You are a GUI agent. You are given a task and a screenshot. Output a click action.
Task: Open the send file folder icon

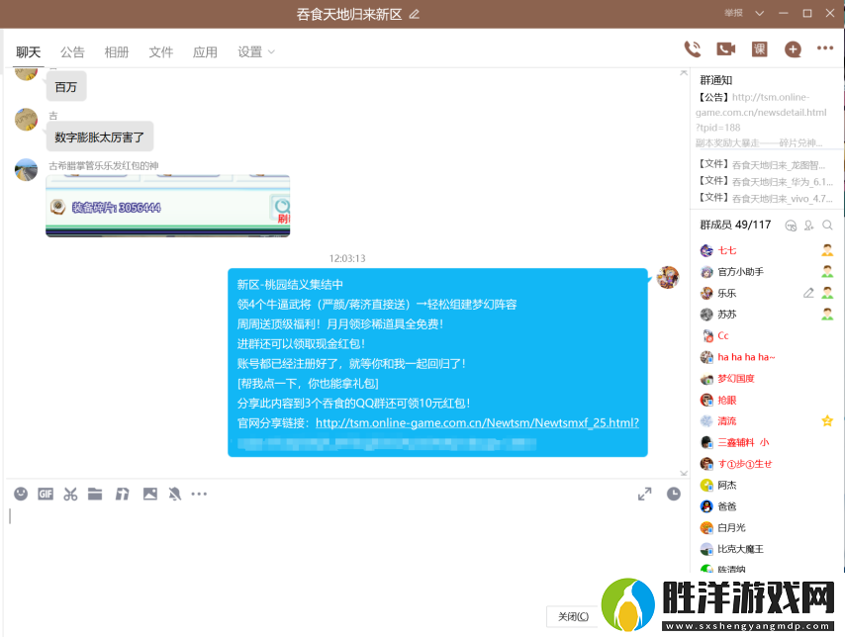95,494
